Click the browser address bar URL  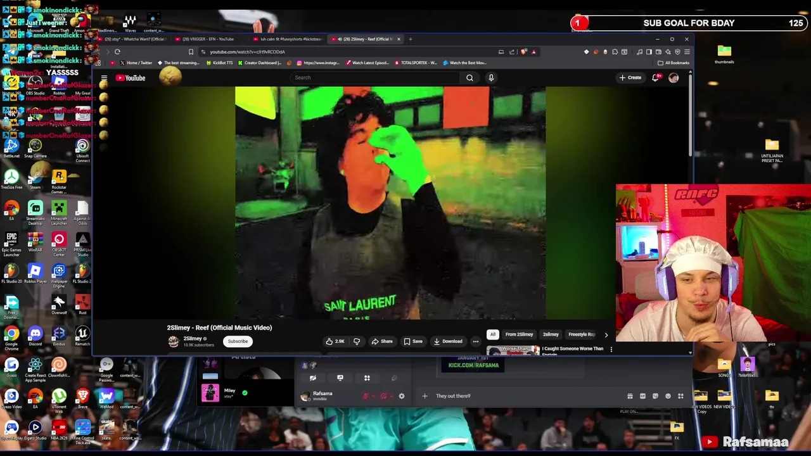click(x=247, y=52)
